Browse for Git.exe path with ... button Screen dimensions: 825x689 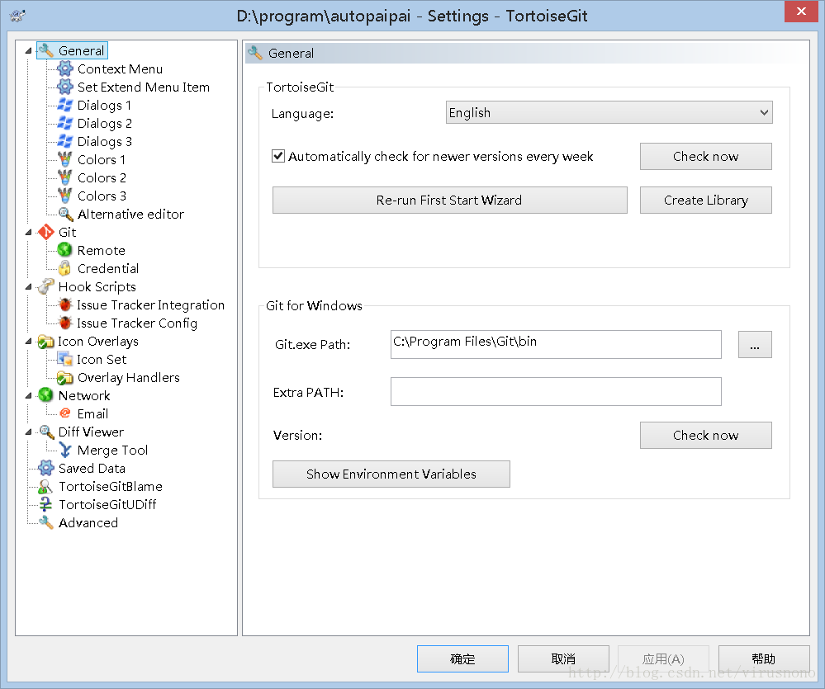[x=755, y=344]
